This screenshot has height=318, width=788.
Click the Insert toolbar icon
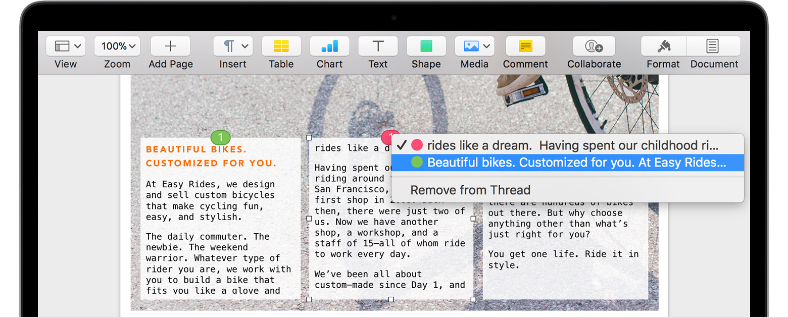click(x=229, y=46)
